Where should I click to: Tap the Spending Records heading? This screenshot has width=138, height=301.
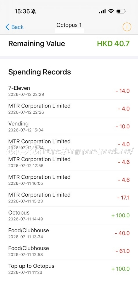pos(40,72)
